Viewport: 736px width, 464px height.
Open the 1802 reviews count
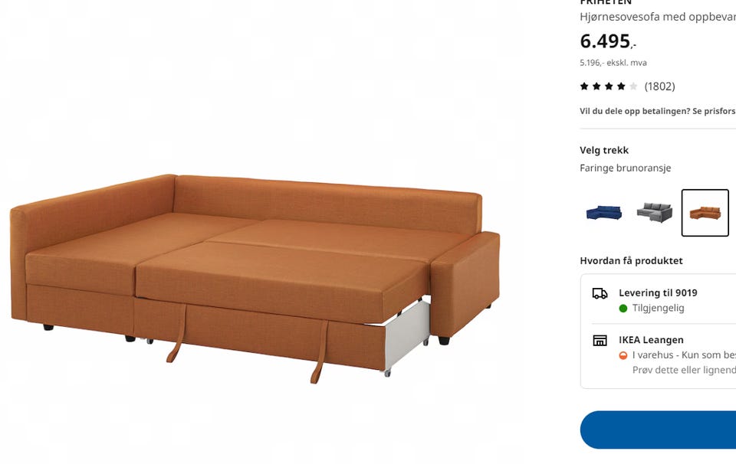[x=659, y=87]
